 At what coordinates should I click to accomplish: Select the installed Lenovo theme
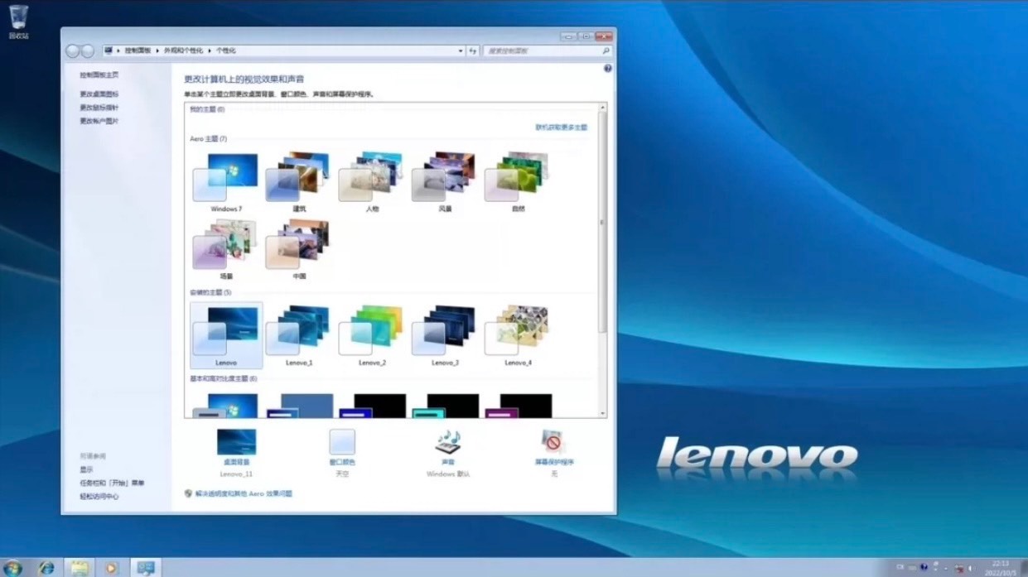[226, 335]
